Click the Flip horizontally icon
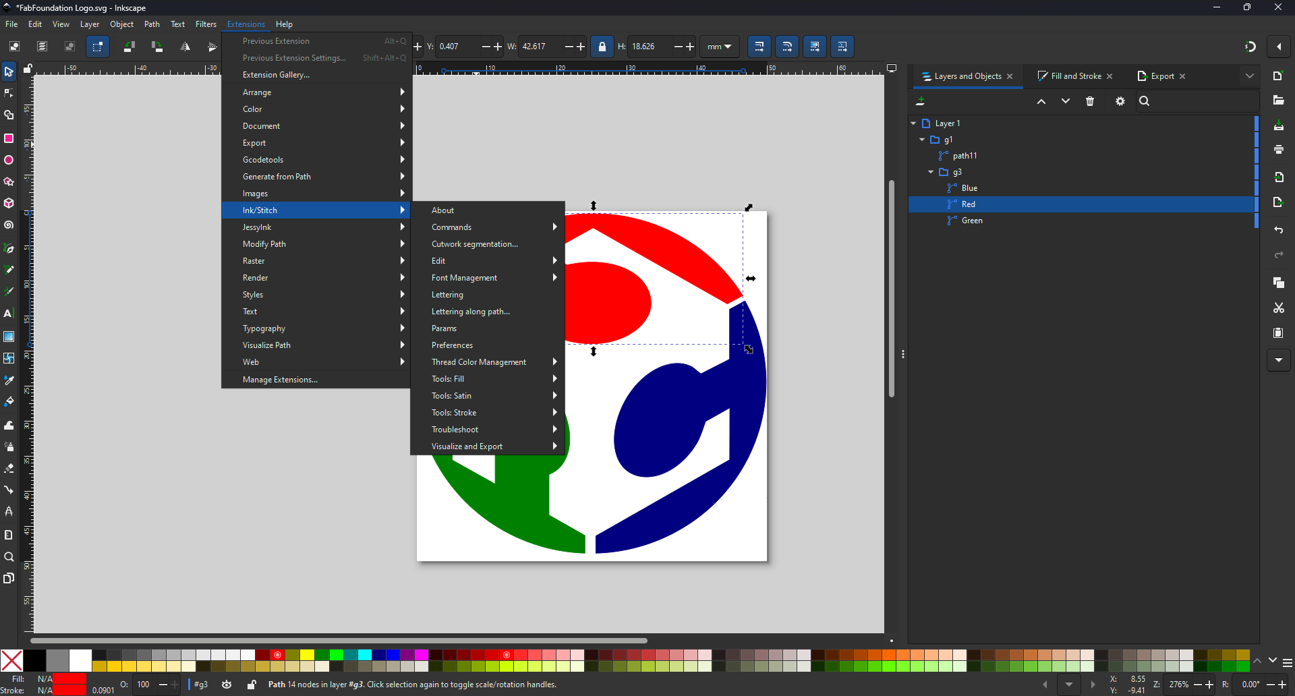 pyautogui.click(x=185, y=47)
